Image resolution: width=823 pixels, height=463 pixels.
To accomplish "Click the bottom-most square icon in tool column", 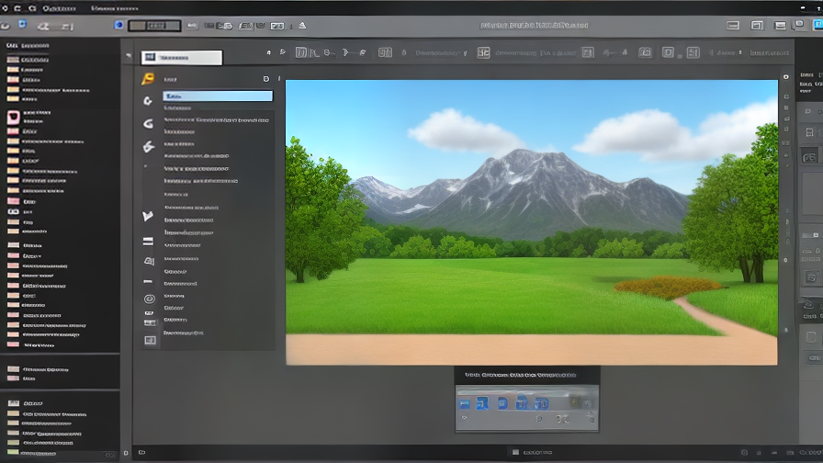I will (x=149, y=340).
